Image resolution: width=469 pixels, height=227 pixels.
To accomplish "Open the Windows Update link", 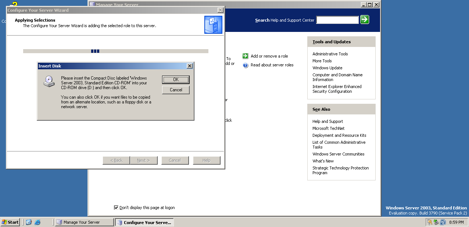I will tap(327, 68).
